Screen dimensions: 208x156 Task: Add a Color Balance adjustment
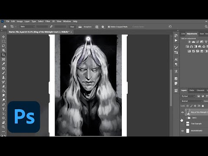pyautogui.click(x=192, y=46)
